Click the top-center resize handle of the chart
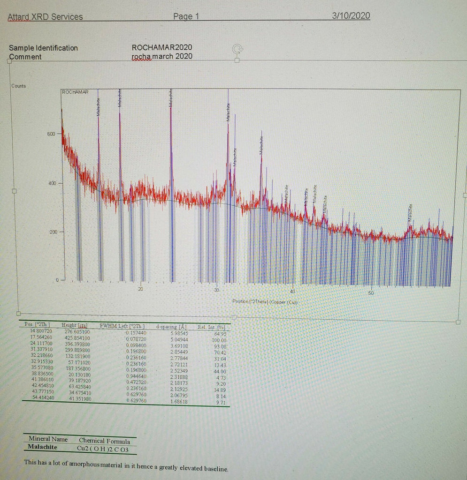The width and height of the screenshot is (467, 480). click(x=237, y=60)
